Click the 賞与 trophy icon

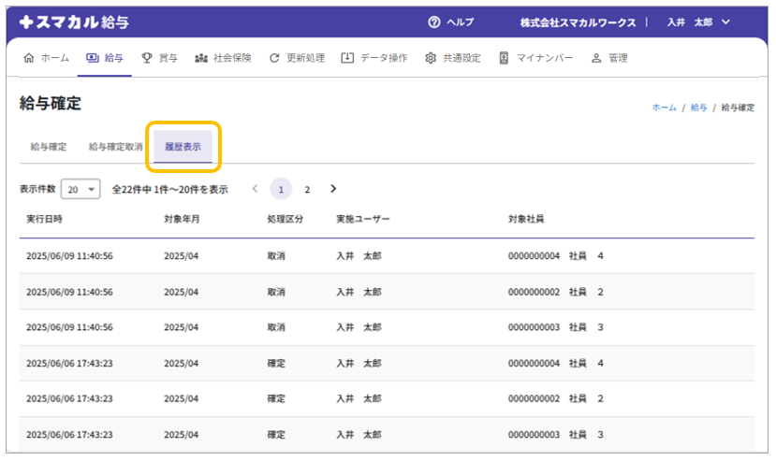pos(147,58)
